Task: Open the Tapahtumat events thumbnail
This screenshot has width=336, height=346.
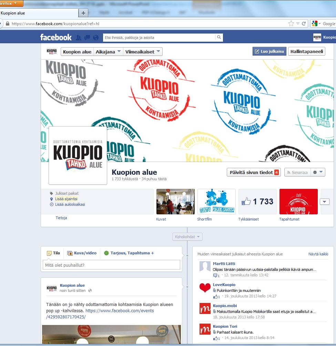Action: 298,202
